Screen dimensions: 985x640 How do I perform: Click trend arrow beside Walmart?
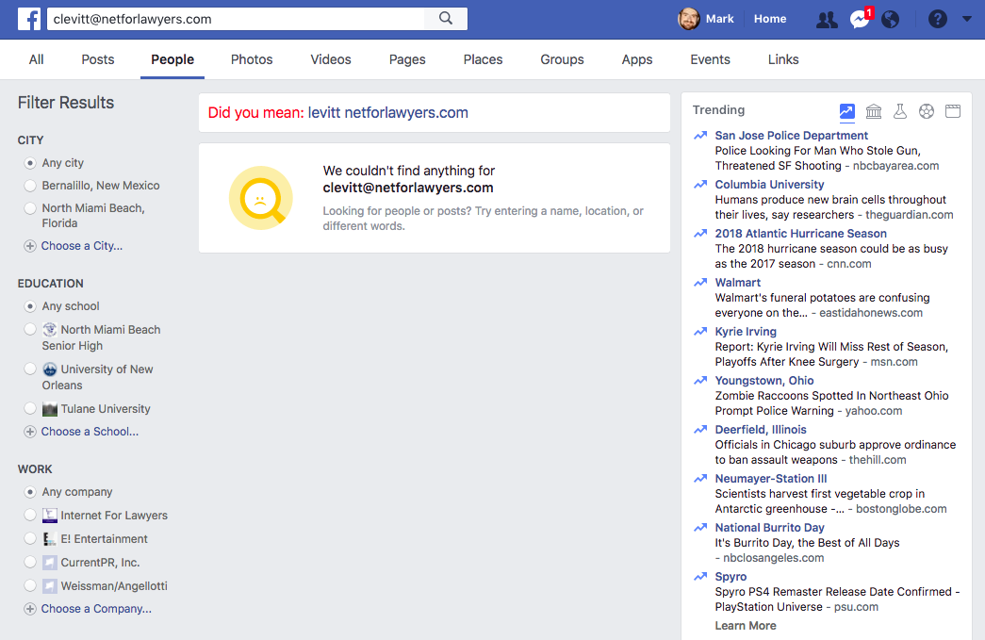tap(700, 282)
